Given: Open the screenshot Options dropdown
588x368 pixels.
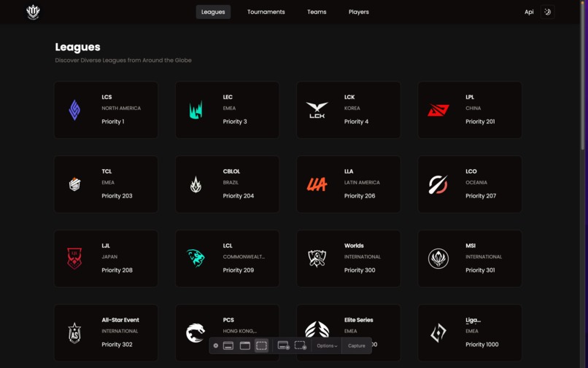Looking at the screenshot, I should click(x=327, y=345).
